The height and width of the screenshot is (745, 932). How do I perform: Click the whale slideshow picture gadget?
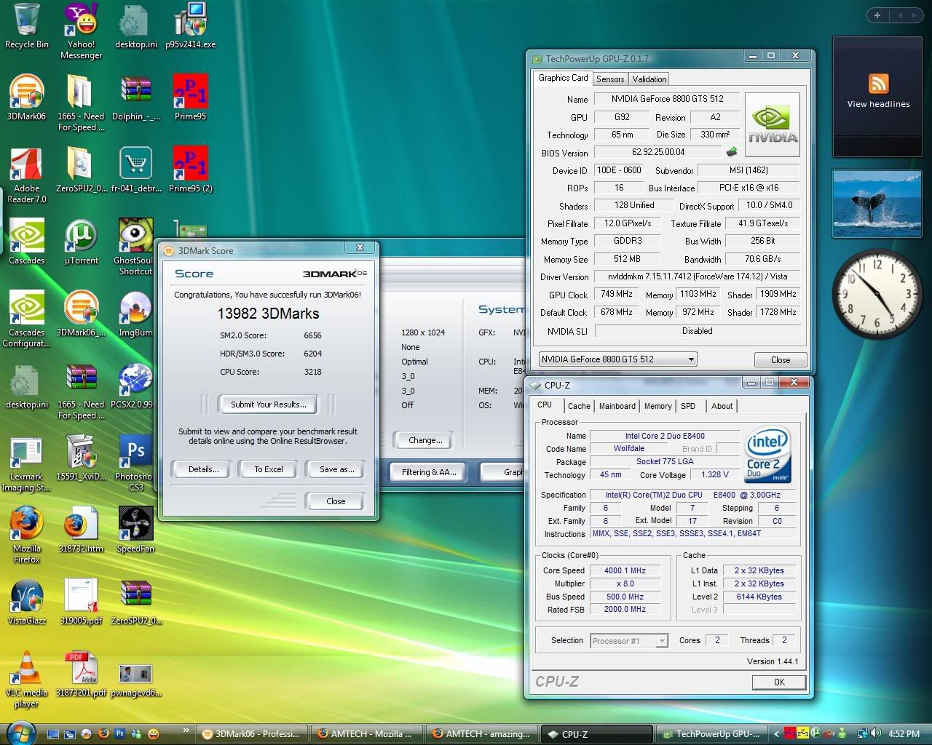tap(877, 202)
